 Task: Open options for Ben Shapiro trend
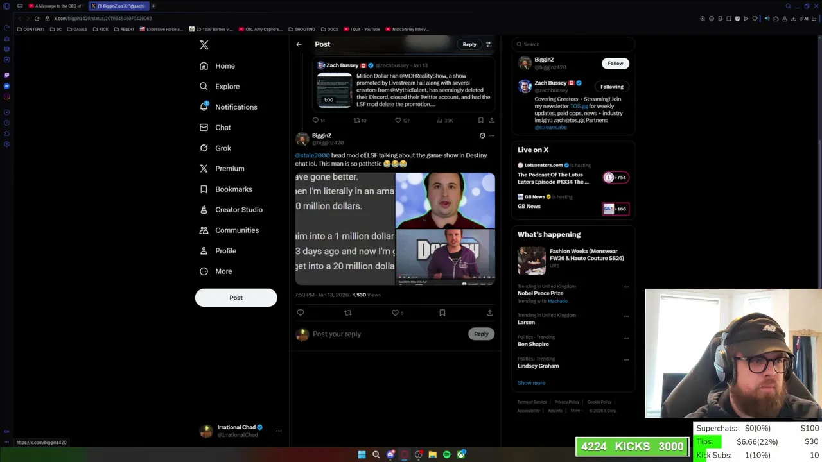[626, 338]
